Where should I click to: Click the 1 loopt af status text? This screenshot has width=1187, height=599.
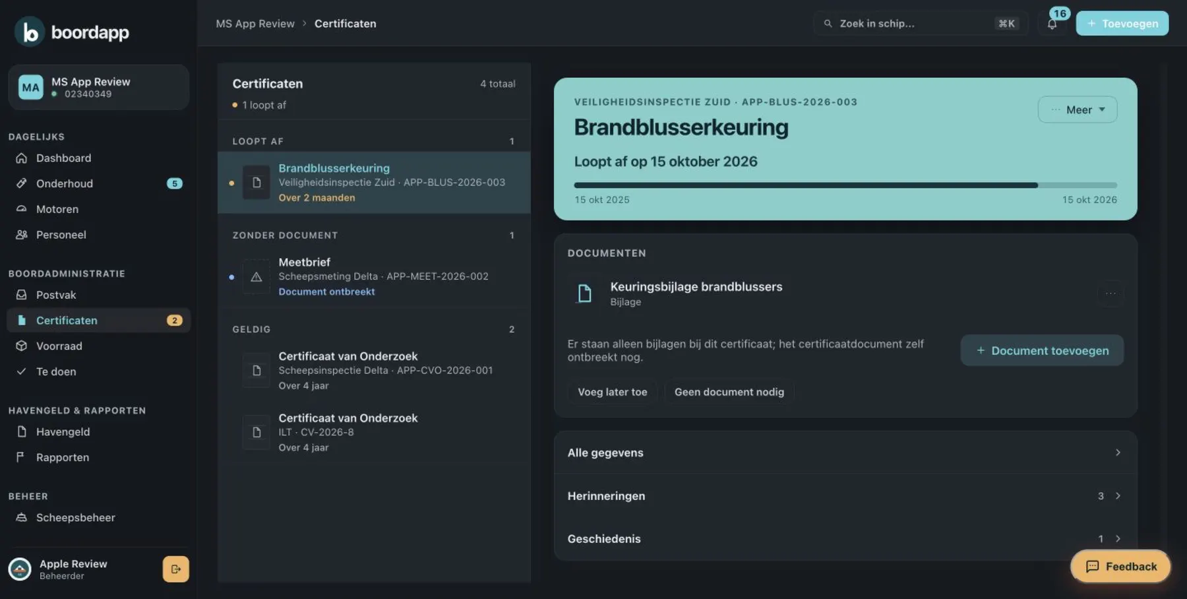point(264,106)
